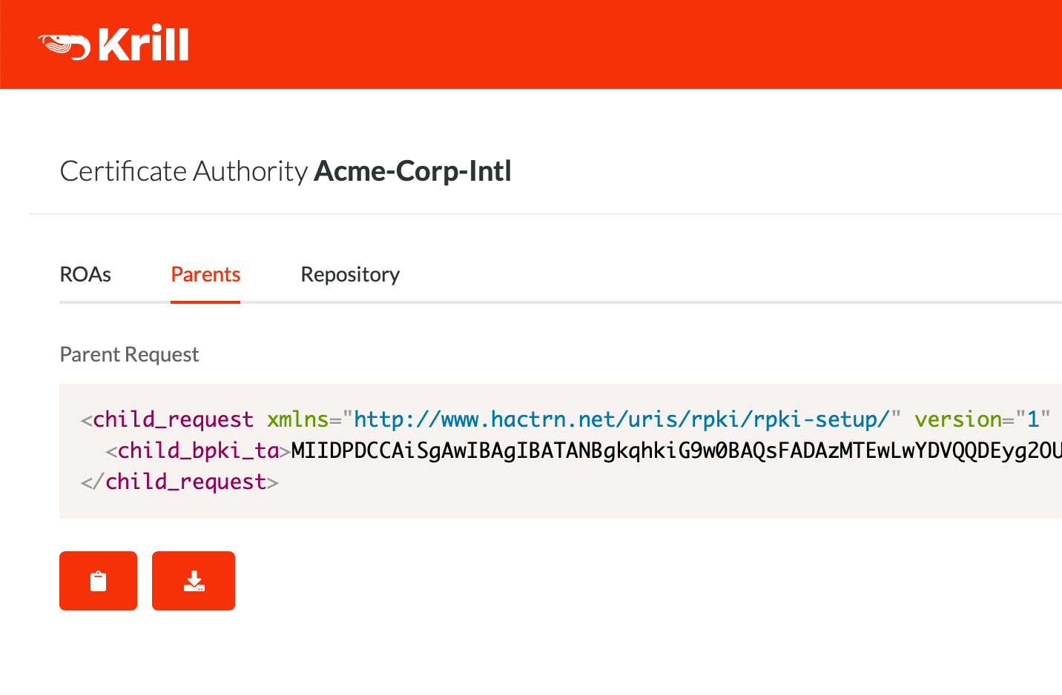
Task: Download the parent request XML file
Action: 194,581
